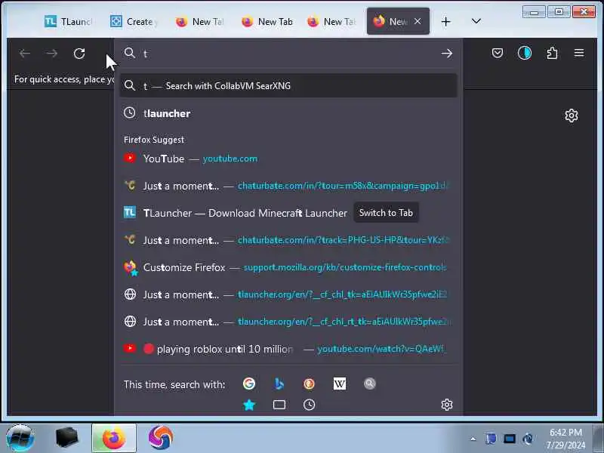Open the half-circle extension icon in toolbar

524,53
